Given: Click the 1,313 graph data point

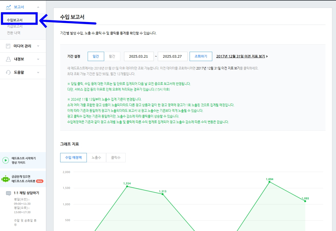Looking at the screenshot, I should tap(163, 194).
